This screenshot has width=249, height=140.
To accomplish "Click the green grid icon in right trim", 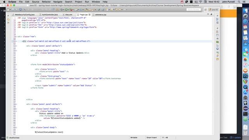I will (217, 42).
